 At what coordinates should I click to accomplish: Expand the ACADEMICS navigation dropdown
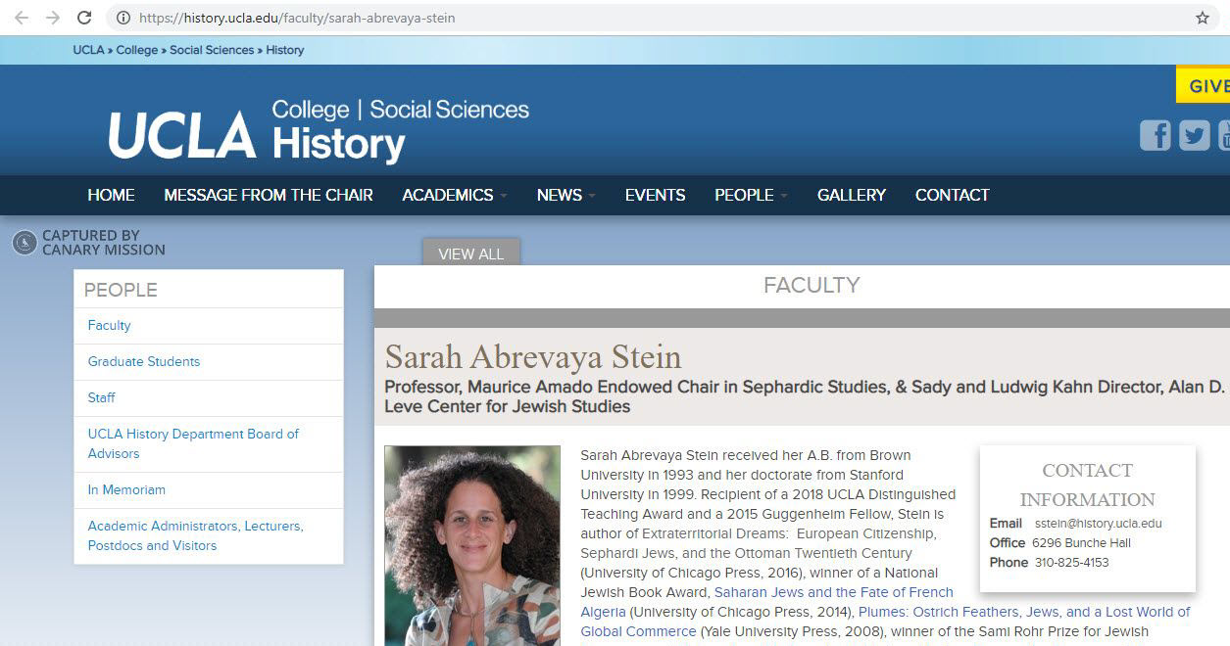coord(447,195)
